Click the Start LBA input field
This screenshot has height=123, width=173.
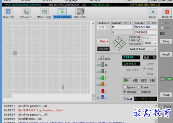coord(122,27)
